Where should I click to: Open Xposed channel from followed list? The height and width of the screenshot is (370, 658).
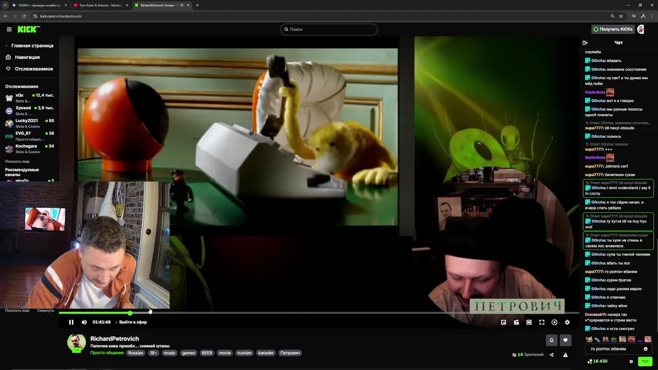(x=29, y=110)
